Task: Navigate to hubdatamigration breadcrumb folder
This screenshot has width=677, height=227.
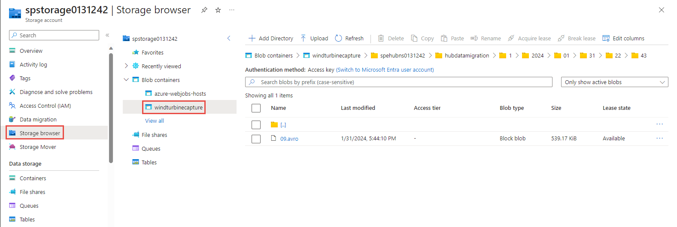Action: coord(467,55)
